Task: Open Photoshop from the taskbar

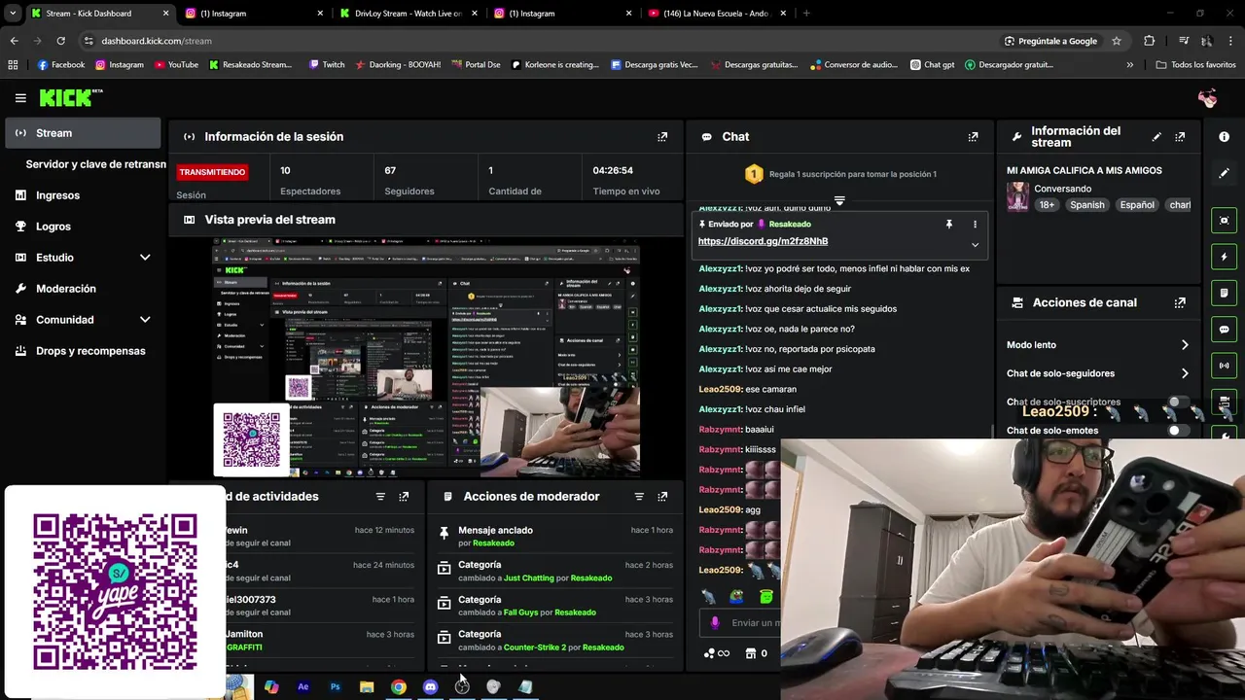Action: pos(335,686)
